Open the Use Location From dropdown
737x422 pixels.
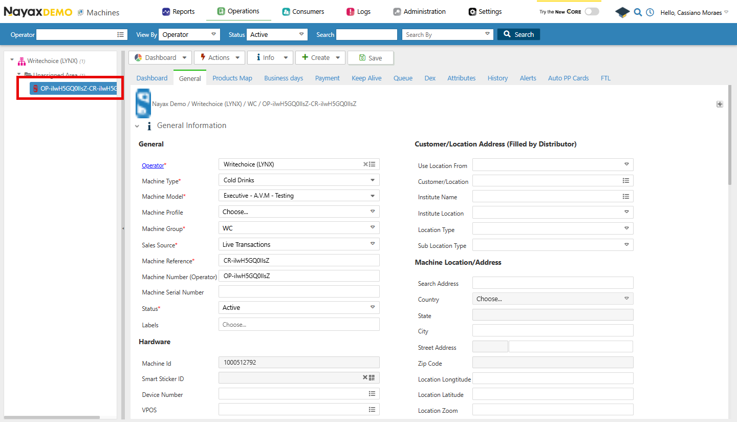point(553,164)
